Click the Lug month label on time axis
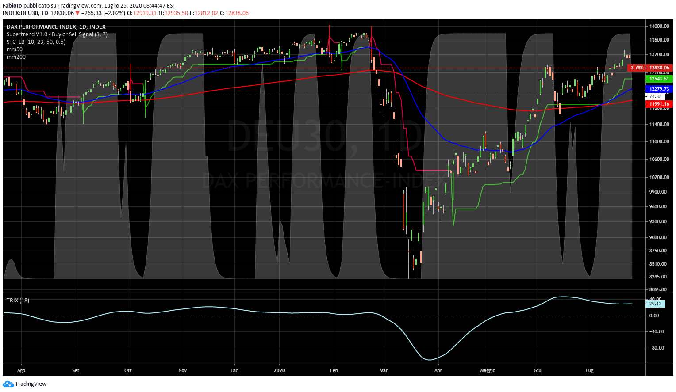This screenshot has height=392, width=676. [x=589, y=371]
